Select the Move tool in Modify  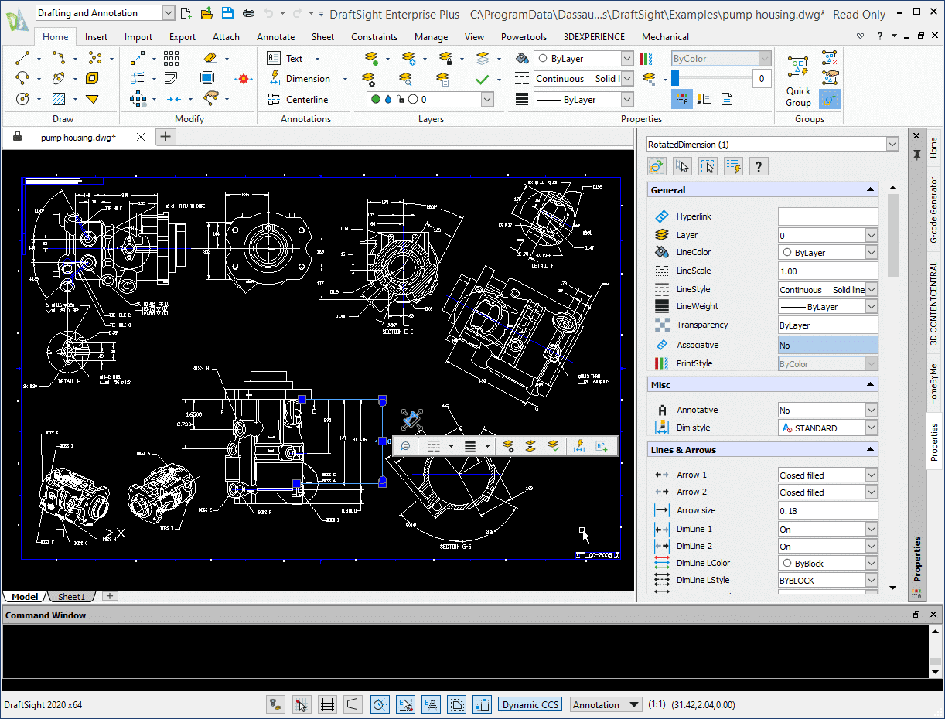click(x=138, y=58)
